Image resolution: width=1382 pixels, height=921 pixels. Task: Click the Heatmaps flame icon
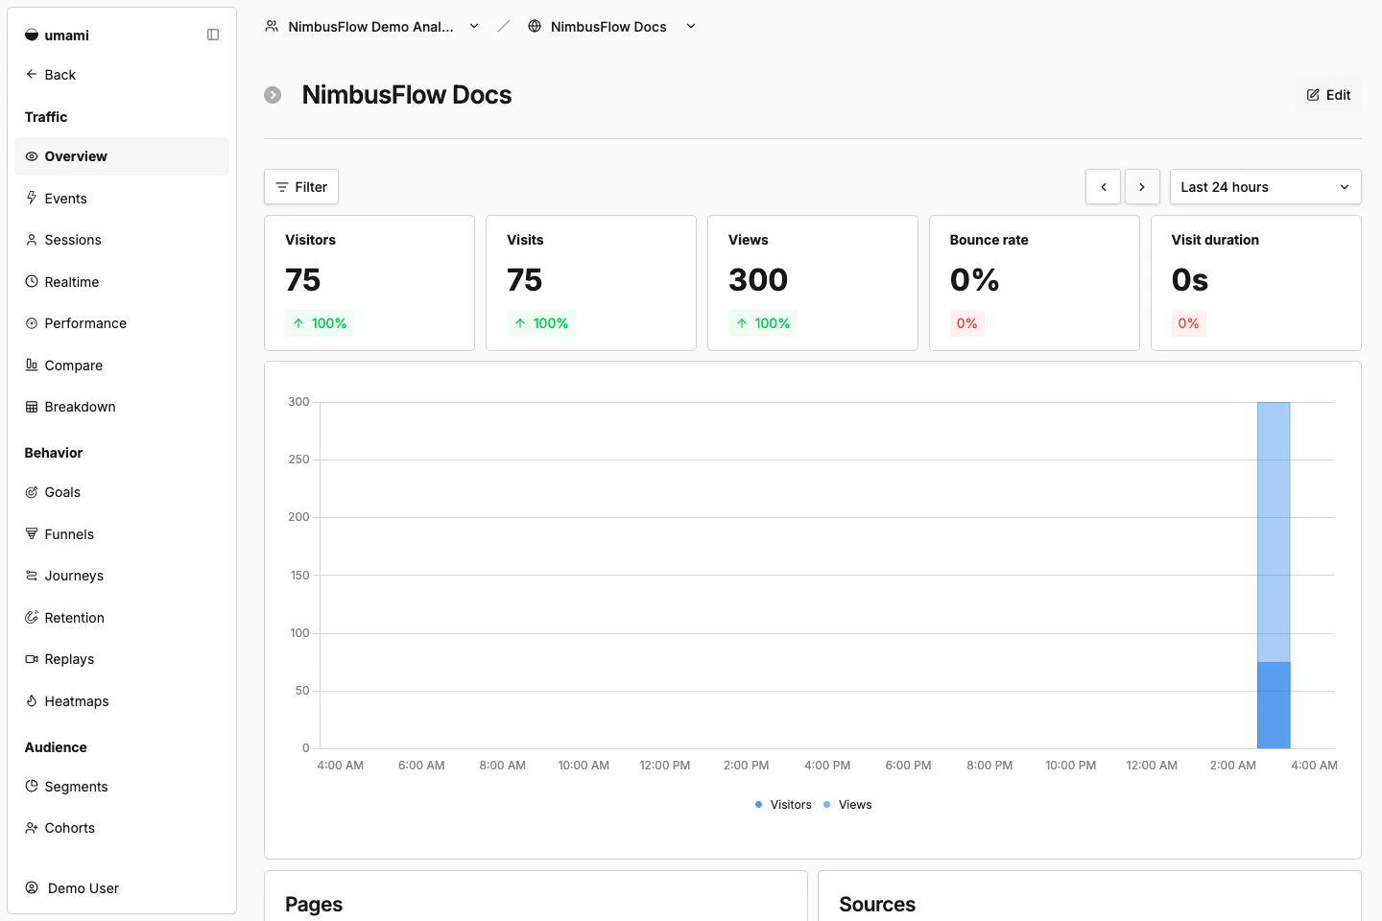[32, 701]
